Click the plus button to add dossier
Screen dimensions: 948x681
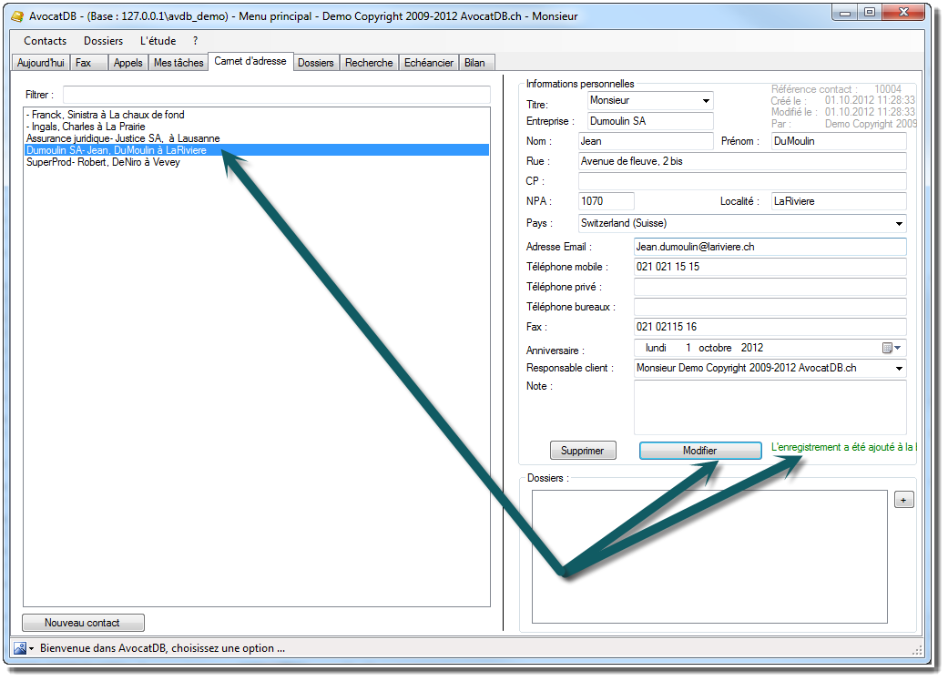[x=903, y=500]
